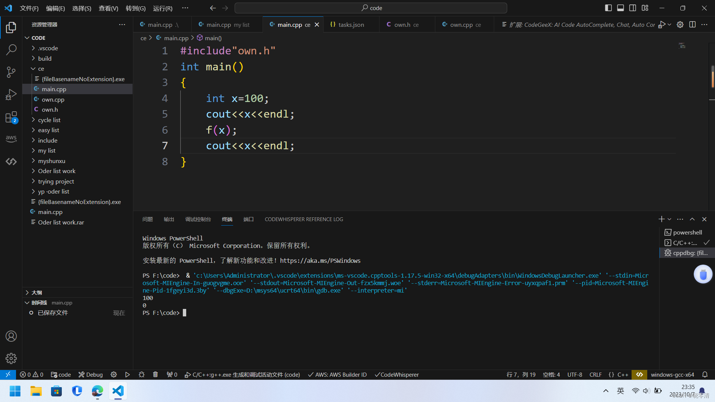The image size is (715, 402).
Task: Open the AWS Toolkit view
Action: (11, 138)
